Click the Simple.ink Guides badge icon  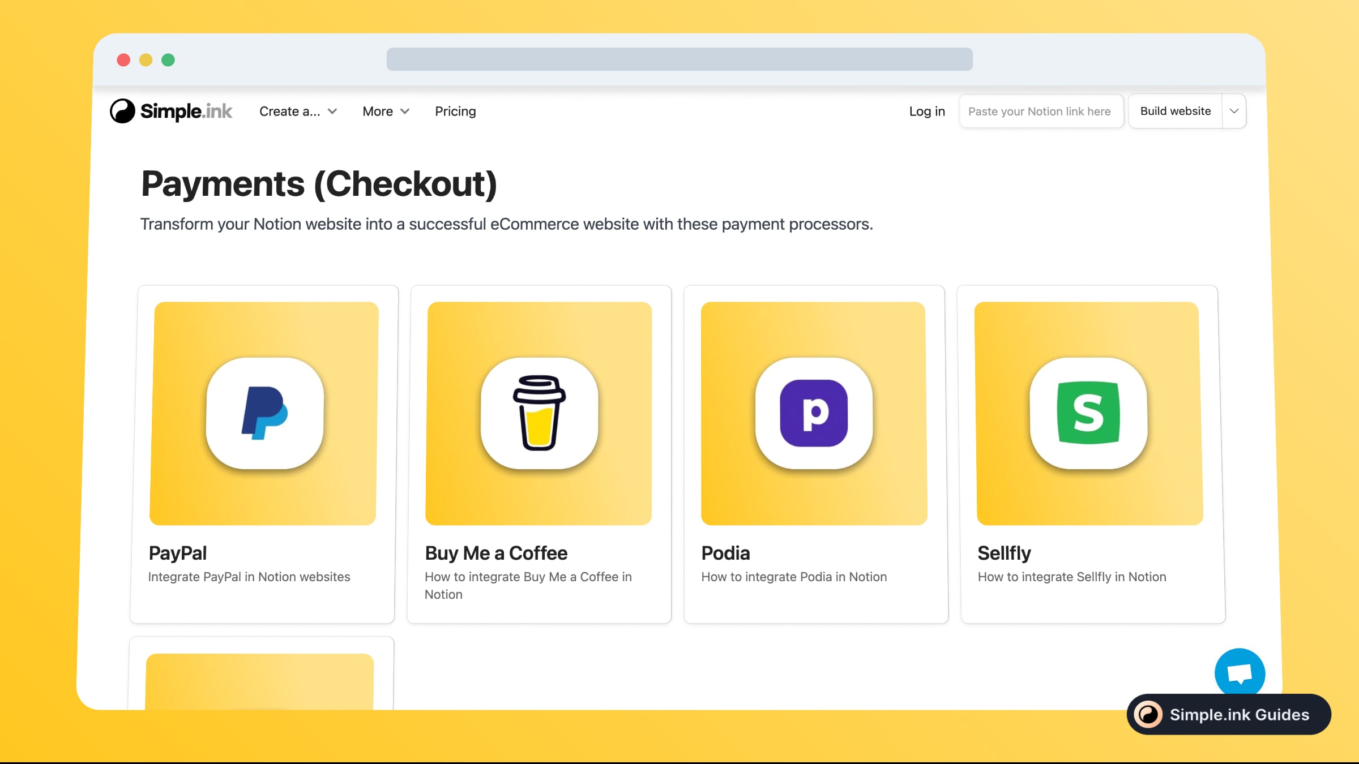[1149, 714]
